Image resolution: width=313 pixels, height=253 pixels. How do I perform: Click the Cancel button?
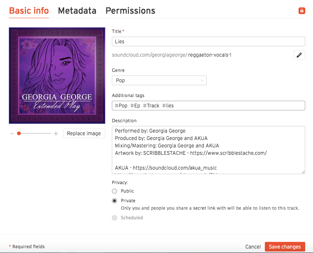[x=253, y=247]
